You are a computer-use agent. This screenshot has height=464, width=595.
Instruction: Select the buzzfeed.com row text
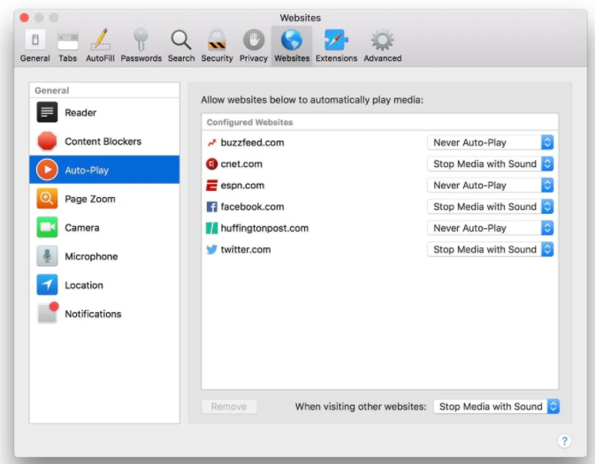point(252,142)
